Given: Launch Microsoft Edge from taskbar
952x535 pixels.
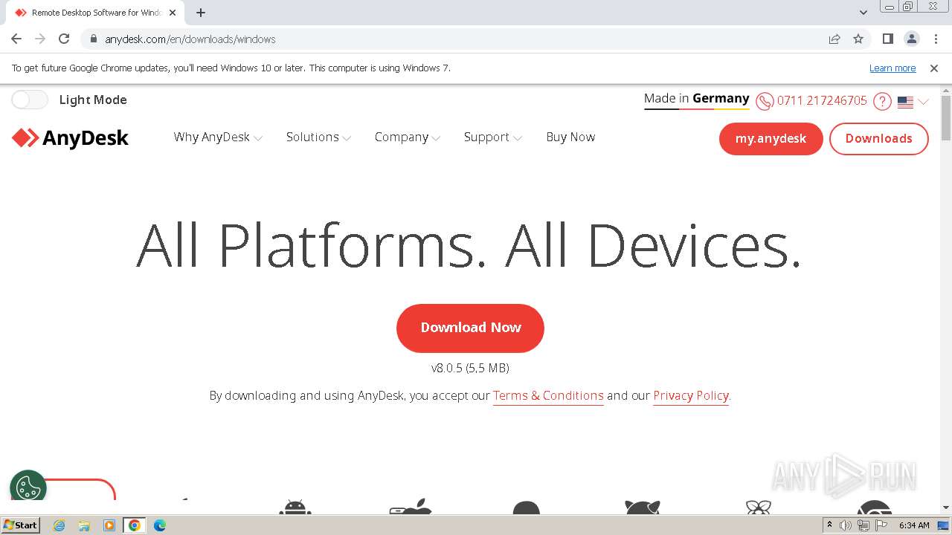Looking at the screenshot, I should (x=160, y=525).
